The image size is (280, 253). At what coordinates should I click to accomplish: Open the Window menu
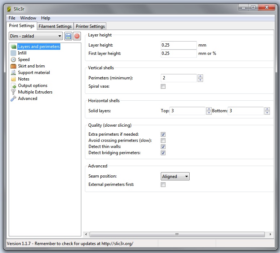click(28, 18)
